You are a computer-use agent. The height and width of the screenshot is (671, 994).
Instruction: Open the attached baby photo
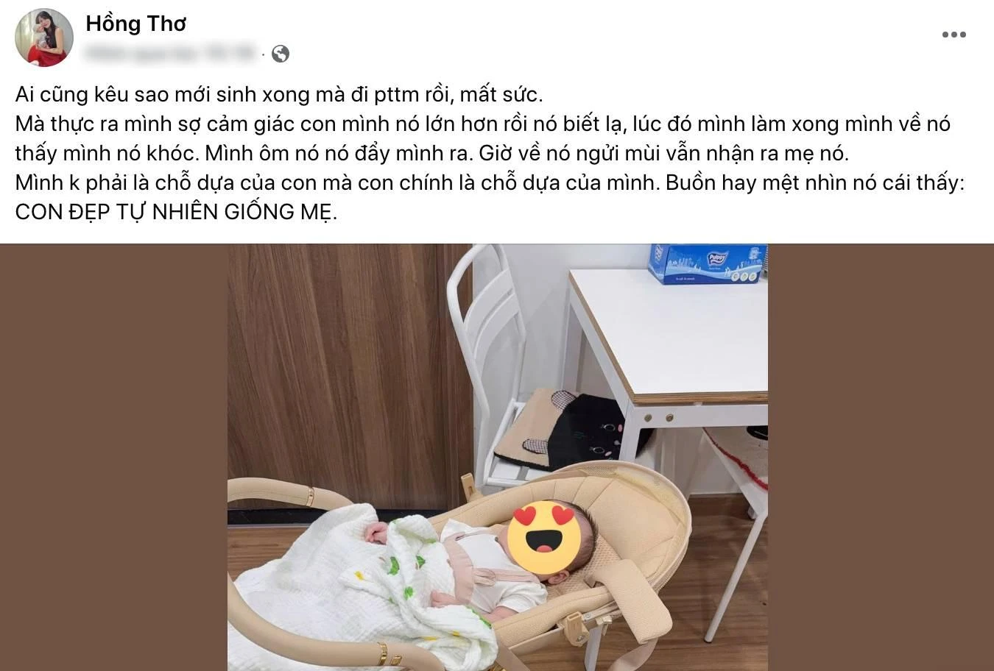498,457
